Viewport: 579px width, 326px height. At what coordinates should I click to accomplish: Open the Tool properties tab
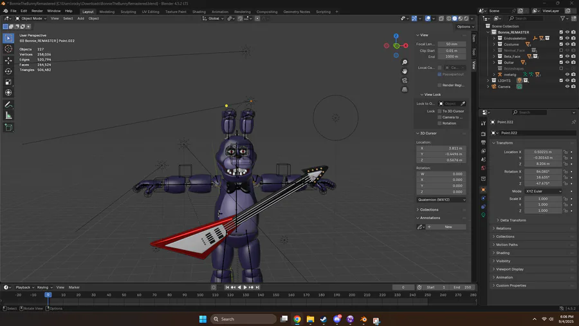tap(483, 123)
